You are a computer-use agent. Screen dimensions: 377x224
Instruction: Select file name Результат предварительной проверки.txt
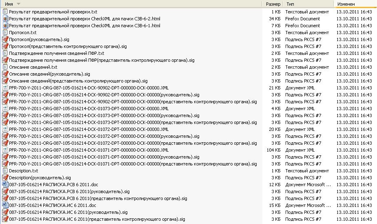pyautogui.click(x=53, y=12)
